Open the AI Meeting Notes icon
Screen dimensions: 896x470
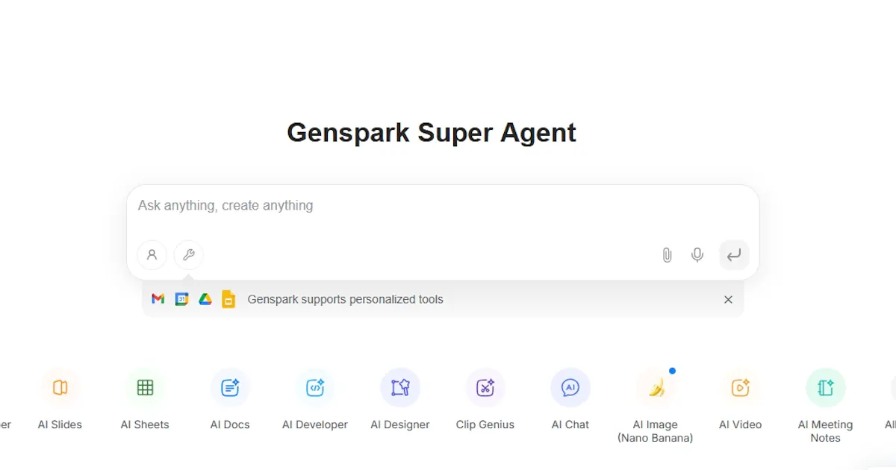pos(826,387)
